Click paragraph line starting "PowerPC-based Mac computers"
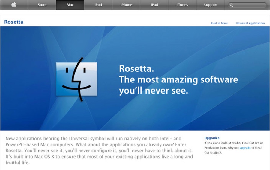 click(x=96, y=145)
